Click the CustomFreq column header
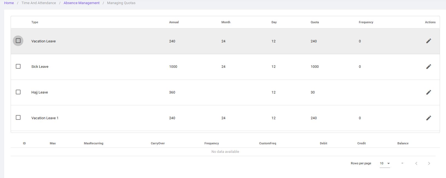The height and width of the screenshot is (178, 446). (x=268, y=143)
